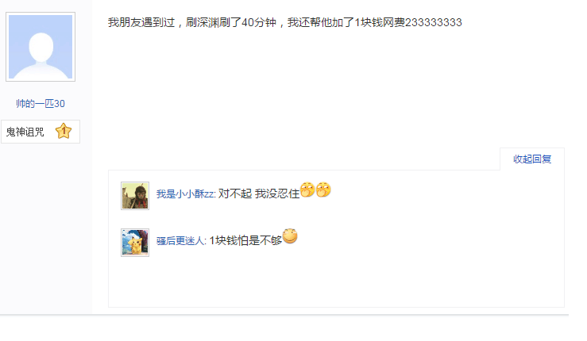Click the 鬼神诅咒 badge label
Viewport: 587px width, 341px height.
tap(25, 132)
